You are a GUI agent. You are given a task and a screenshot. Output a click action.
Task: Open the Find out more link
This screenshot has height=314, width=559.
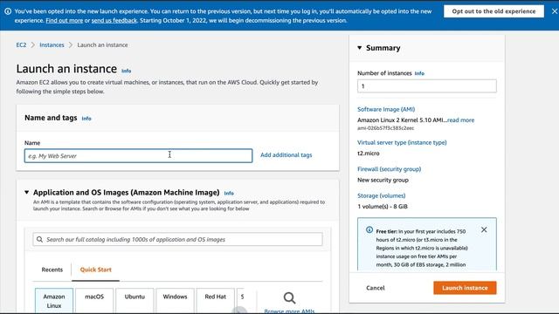coord(64,21)
